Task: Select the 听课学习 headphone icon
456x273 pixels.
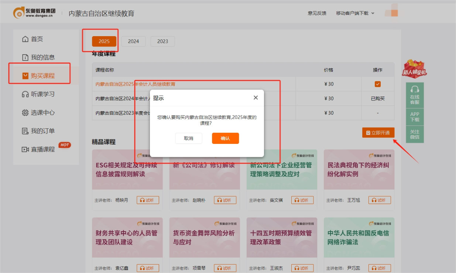Action: (x=24, y=94)
